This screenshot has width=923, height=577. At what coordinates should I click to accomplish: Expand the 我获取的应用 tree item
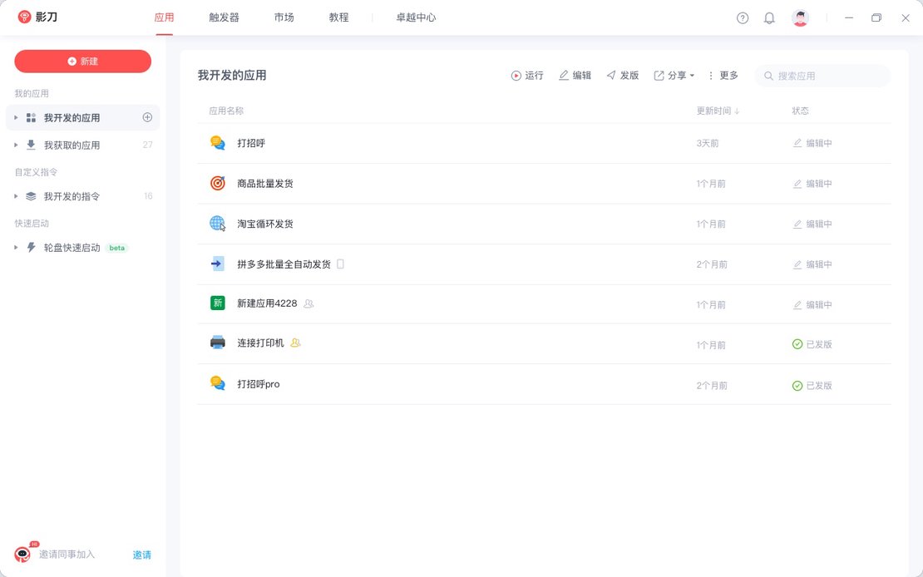[x=16, y=145]
